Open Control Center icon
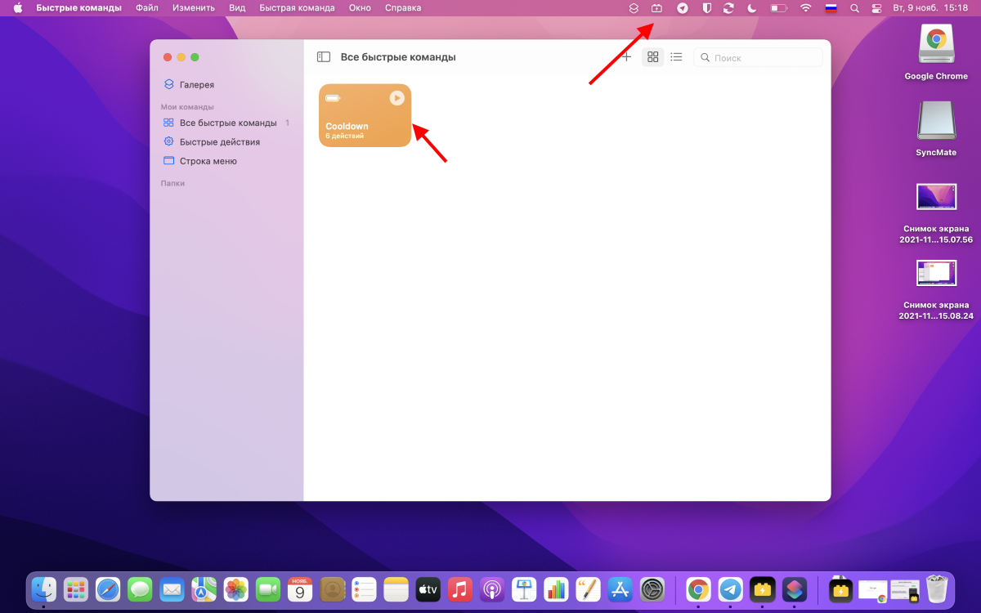This screenshot has width=981, height=613. click(877, 7)
